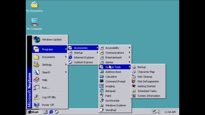This screenshot has width=205, height=115.
Task: Click the Windows Update globe icon
Action: click(37, 40)
